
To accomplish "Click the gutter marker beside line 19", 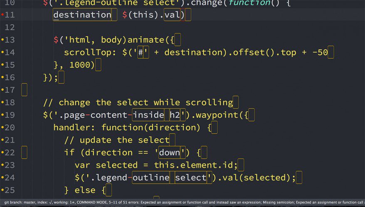I will (x=2, y=115).
